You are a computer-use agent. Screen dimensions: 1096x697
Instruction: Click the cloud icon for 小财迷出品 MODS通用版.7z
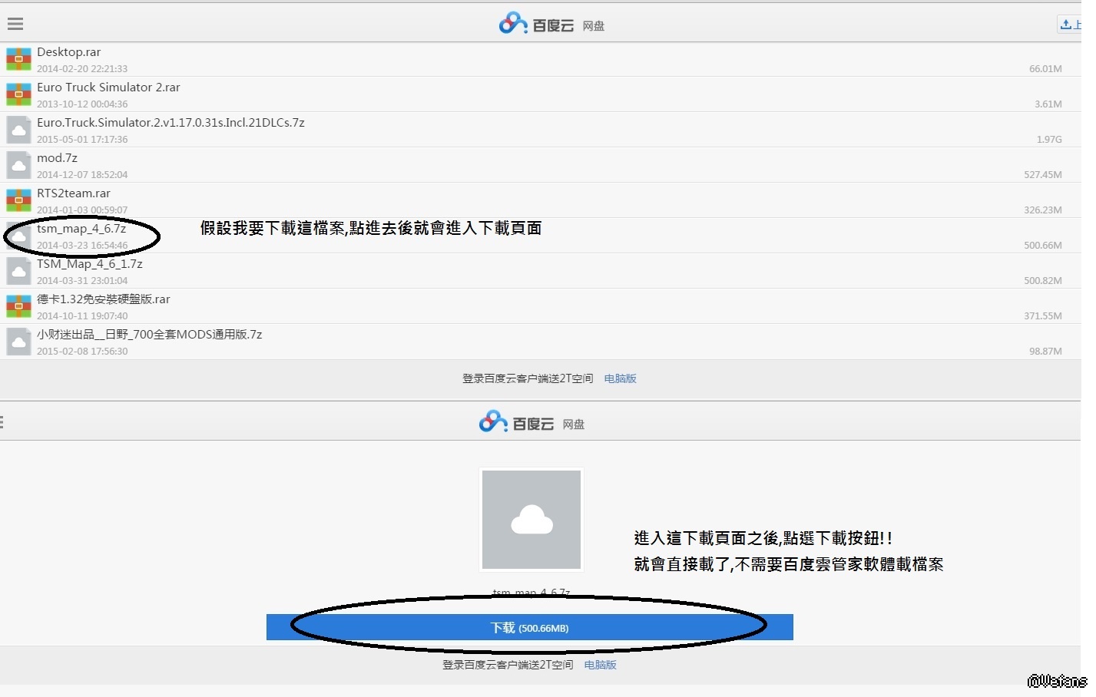pos(18,342)
